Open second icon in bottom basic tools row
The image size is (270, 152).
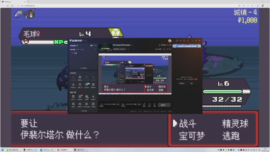(80, 105)
